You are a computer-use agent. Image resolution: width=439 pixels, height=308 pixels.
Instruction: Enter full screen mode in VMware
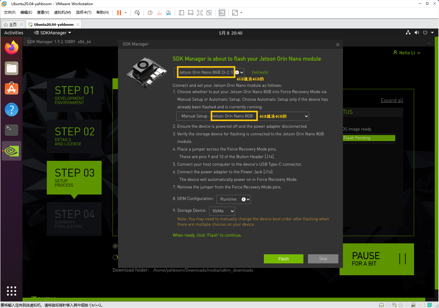pyautogui.click(x=200, y=13)
